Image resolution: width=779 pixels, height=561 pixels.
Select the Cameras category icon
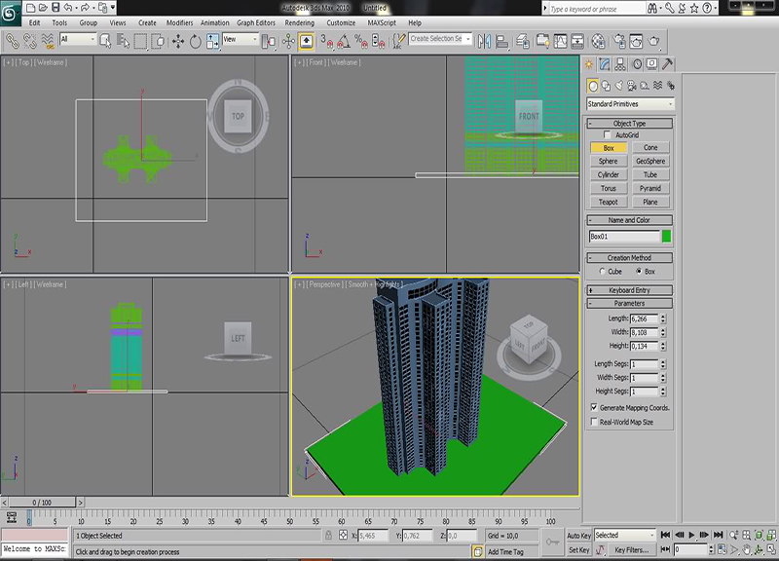pyautogui.click(x=634, y=86)
